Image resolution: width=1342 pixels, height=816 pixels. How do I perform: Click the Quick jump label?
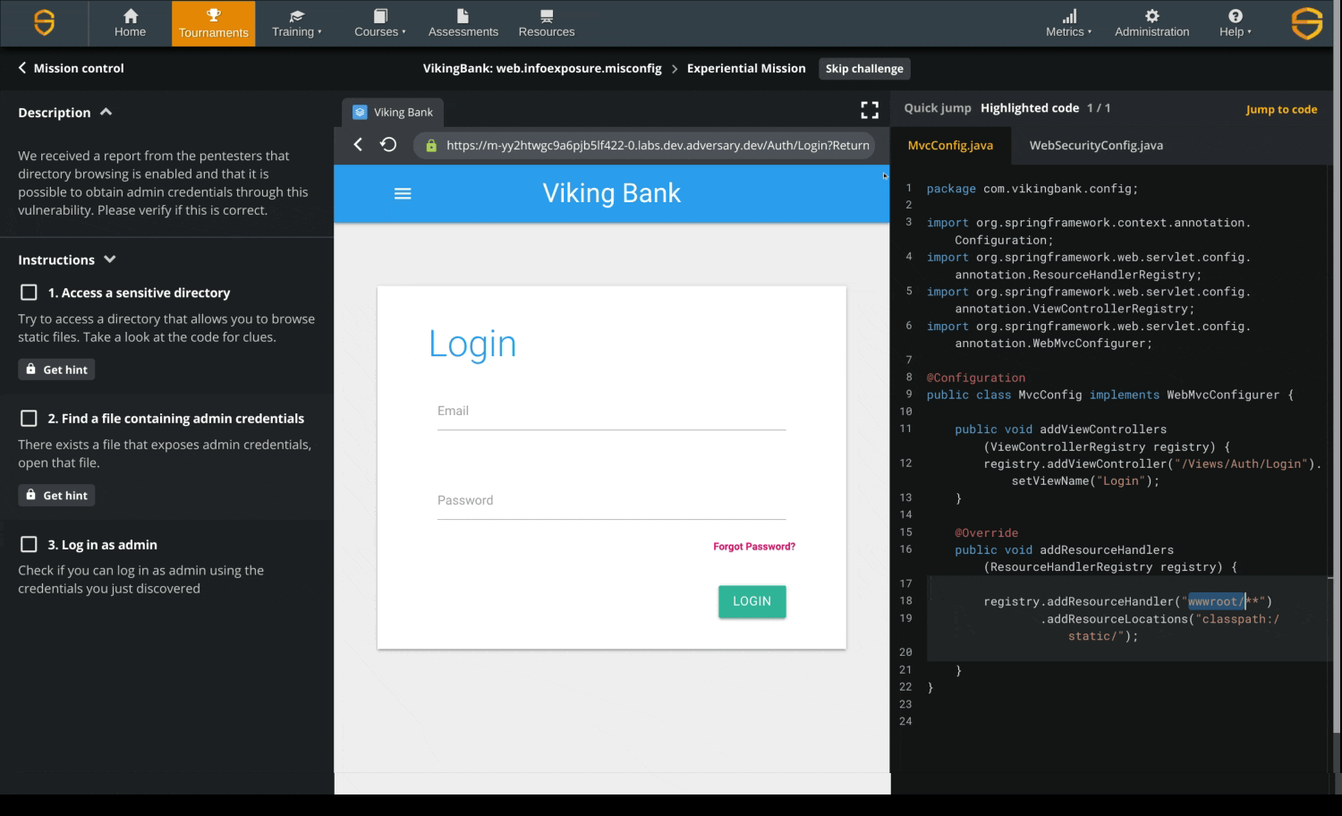point(937,108)
